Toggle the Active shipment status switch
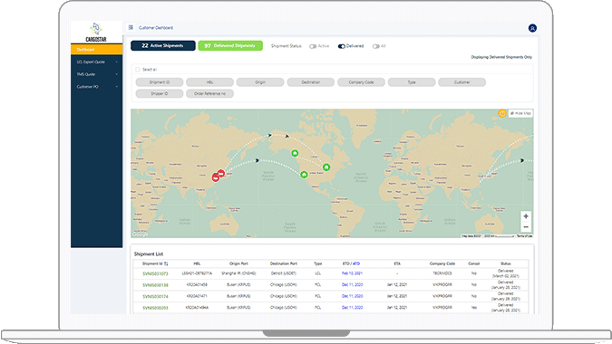Image resolution: width=612 pixels, height=344 pixels. pos(313,46)
